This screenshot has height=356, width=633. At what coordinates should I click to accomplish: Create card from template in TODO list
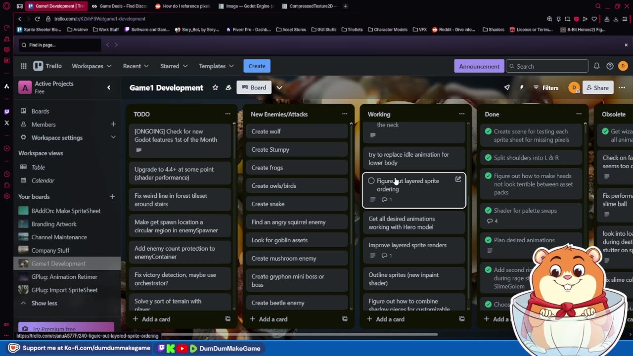(x=227, y=319)
